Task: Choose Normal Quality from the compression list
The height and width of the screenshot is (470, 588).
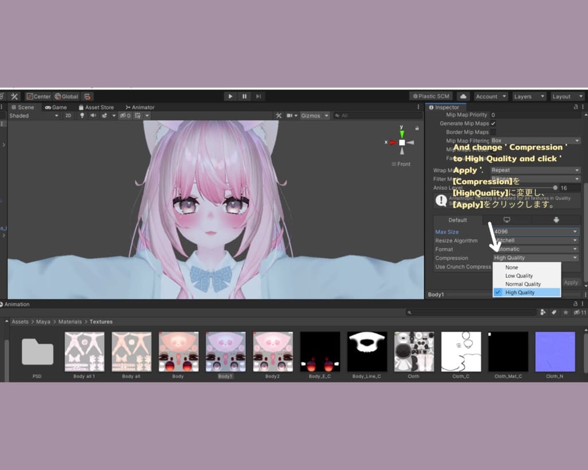Action: point(523,284)
